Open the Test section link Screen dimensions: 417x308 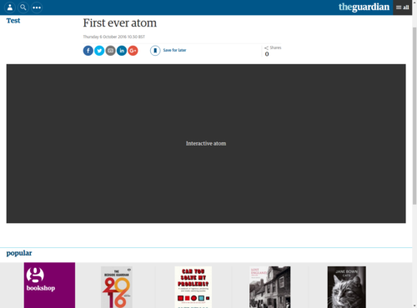(13, 21)
